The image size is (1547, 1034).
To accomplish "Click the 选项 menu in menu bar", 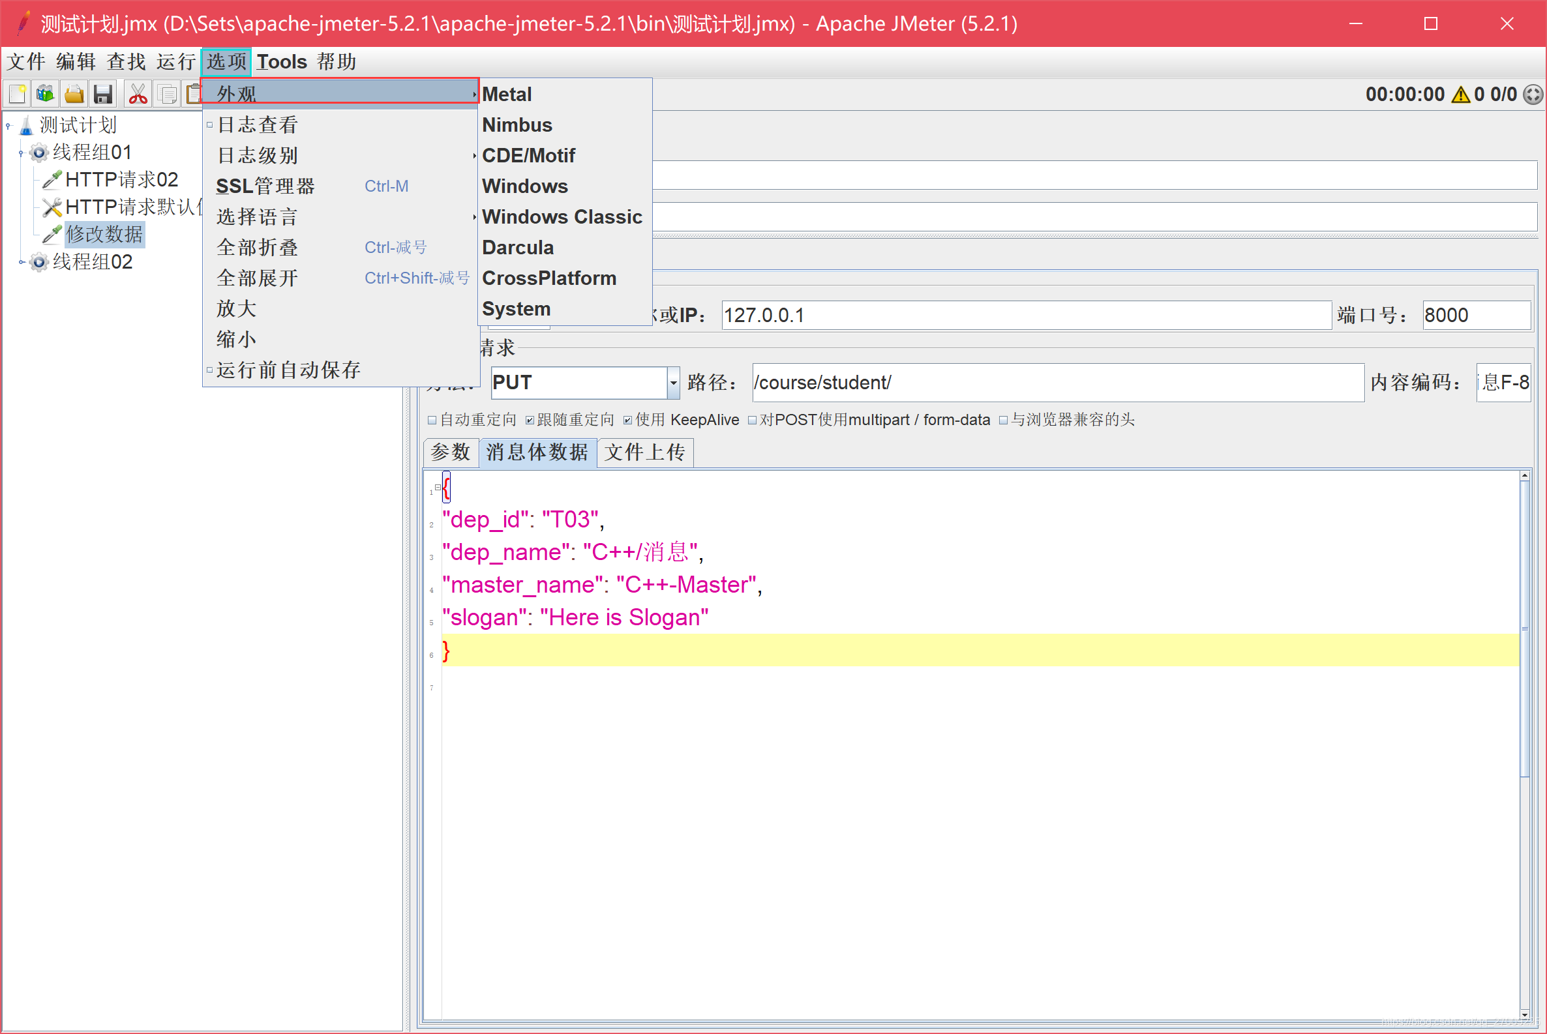I will point(226,62).
